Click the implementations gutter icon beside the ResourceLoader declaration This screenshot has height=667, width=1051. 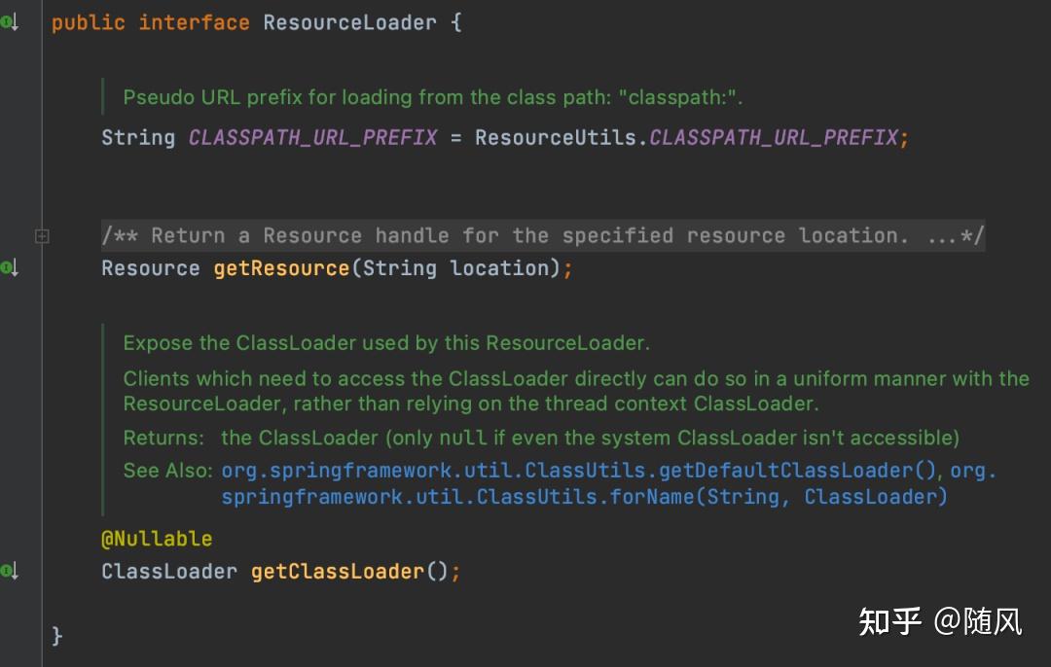click(x=10, y=22)
